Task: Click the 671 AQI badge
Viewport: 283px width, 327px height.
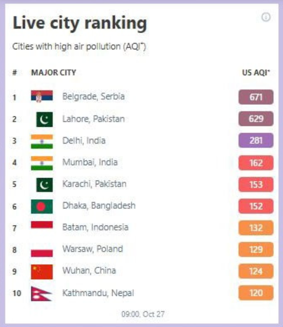Action: coord(256,97)
